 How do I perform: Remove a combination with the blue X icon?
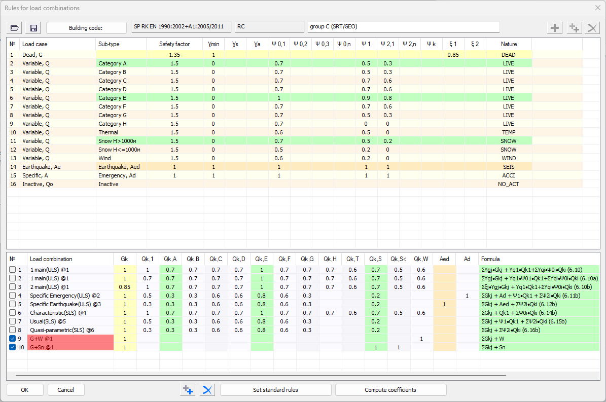206,389
